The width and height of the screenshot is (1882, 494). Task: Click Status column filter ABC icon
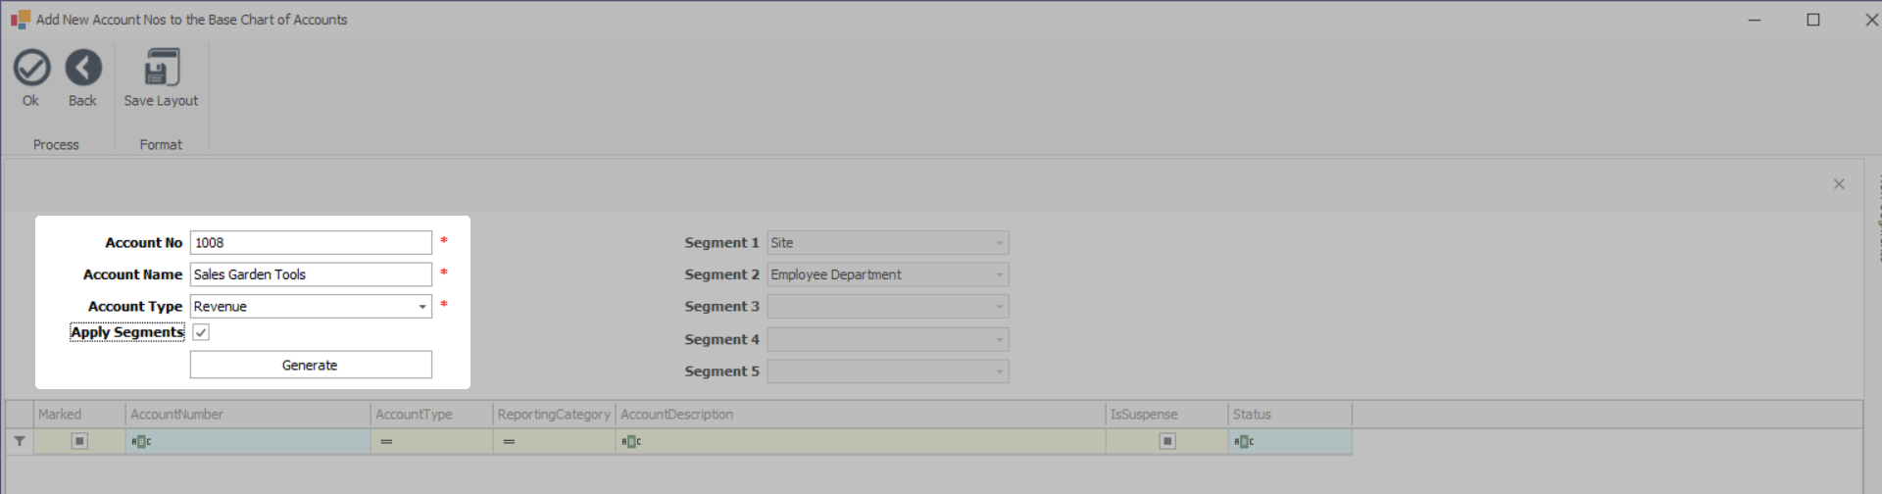click(1244, 442)
